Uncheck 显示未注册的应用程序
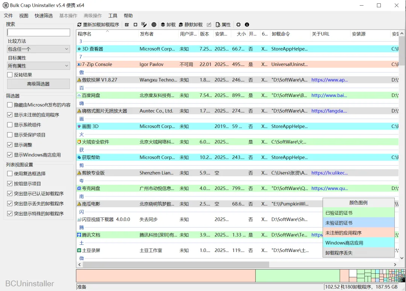The width and height of the screenshot is (406, 291). coord(10,115)
